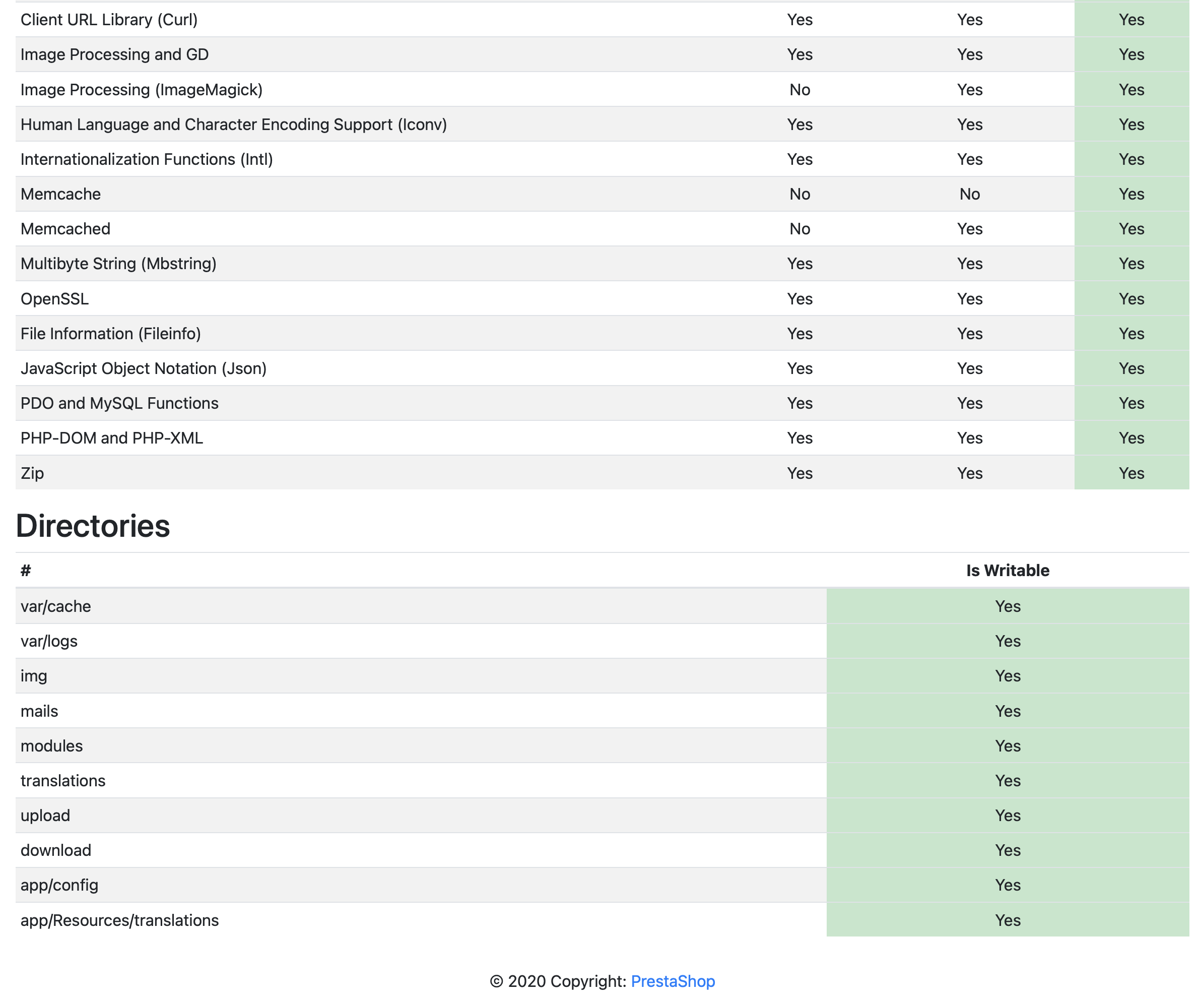This screenshot has height=999, width=1201.
Task: Click the translations directory name
Action: click(x=63, y=780)
